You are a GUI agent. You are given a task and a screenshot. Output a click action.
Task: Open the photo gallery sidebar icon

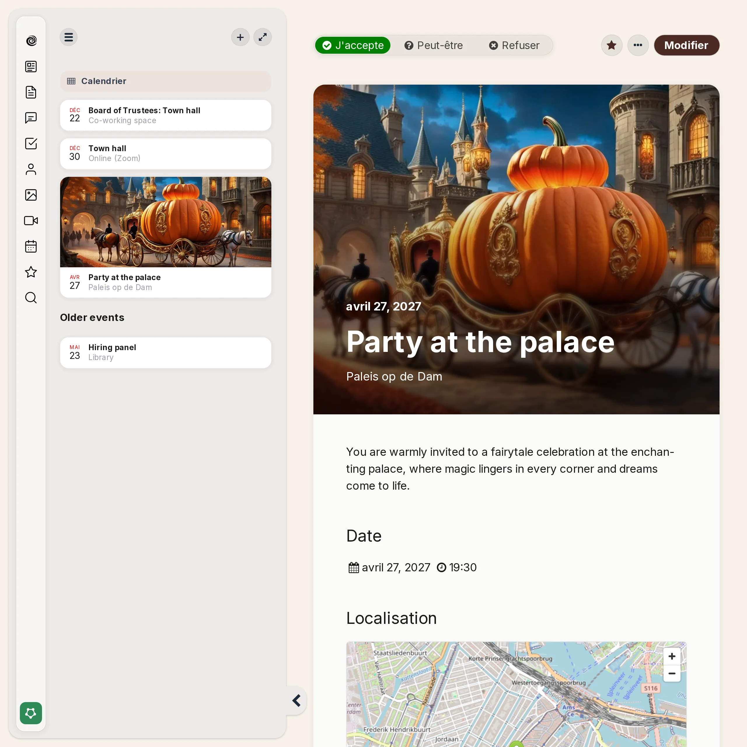click(31, 195)
